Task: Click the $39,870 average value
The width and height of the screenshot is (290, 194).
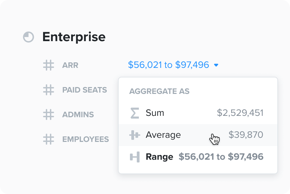Action: point(246,135)
